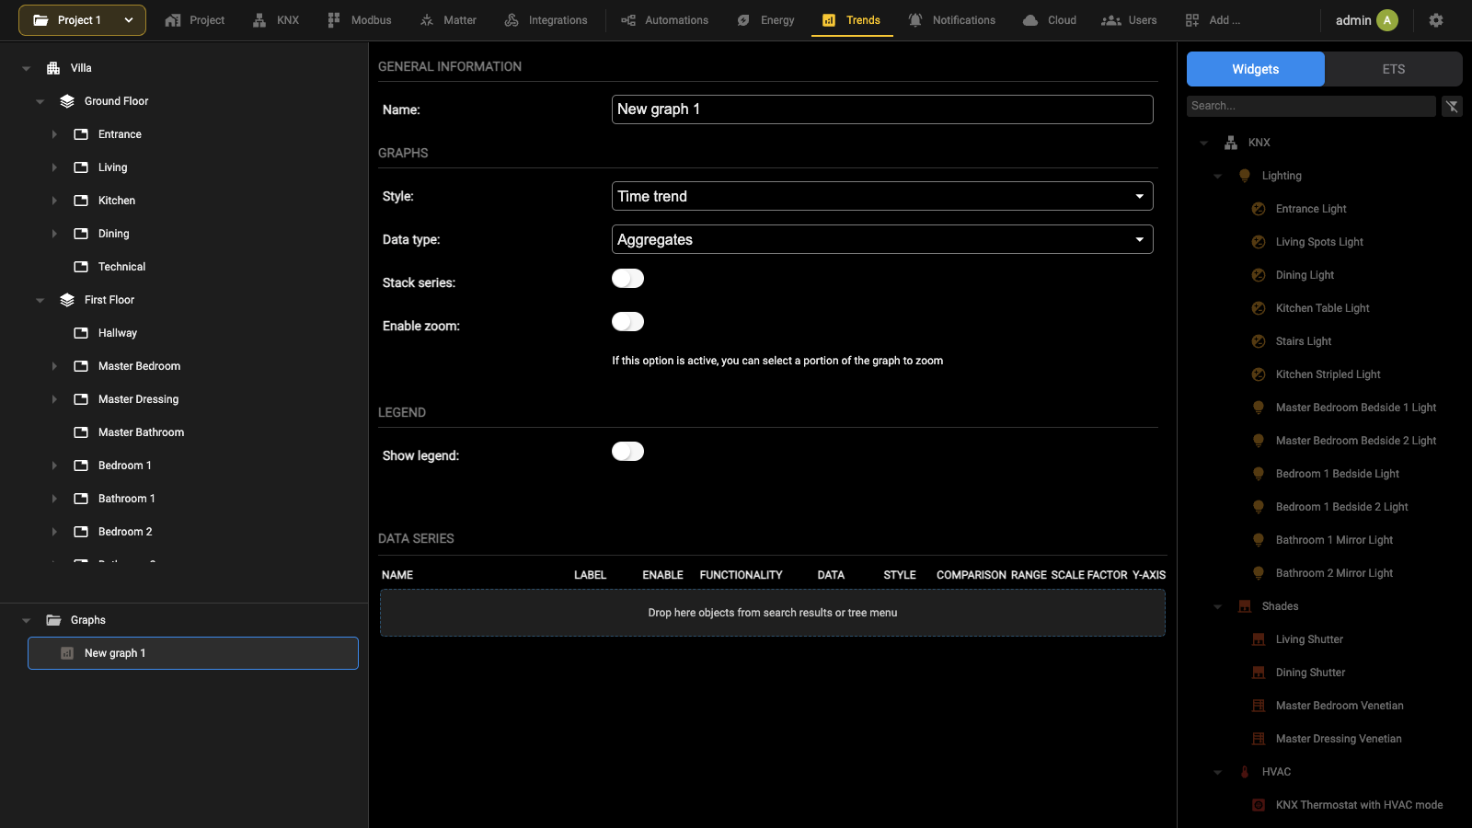Screen dimensions: 1472x828
Task: Click the HVAC thermometer icon
Action: tap(1245, 772)
